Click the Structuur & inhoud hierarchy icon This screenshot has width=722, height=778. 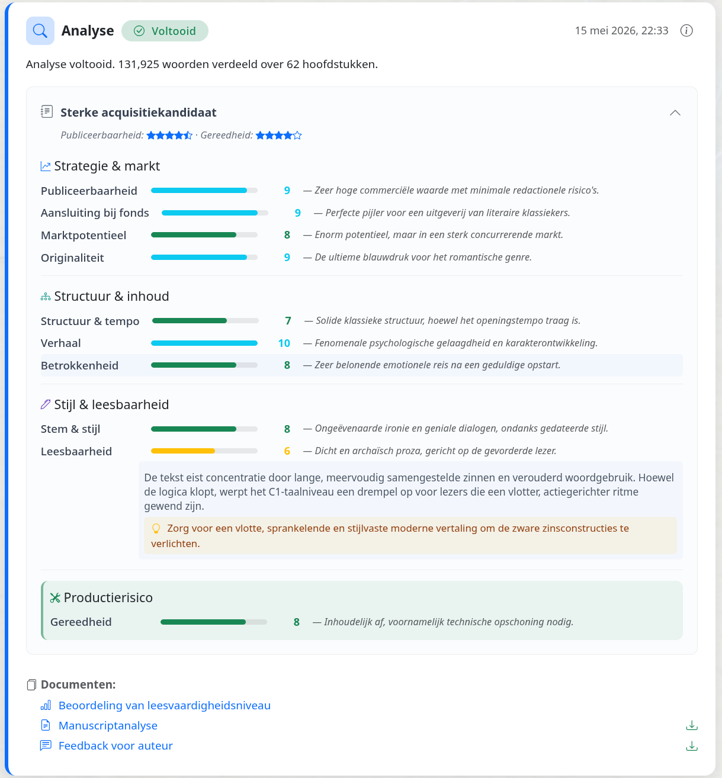click(46, 297)
